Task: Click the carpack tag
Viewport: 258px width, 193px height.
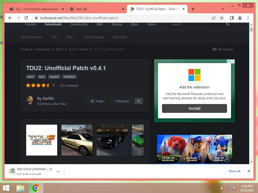Action: tap(54, 77)
